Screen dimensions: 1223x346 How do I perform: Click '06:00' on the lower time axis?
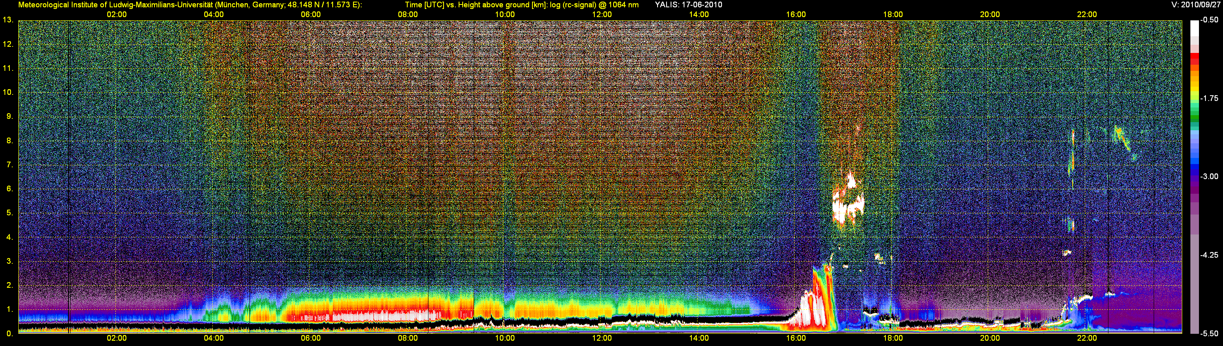pyautogui.click(x=311, y=338)
